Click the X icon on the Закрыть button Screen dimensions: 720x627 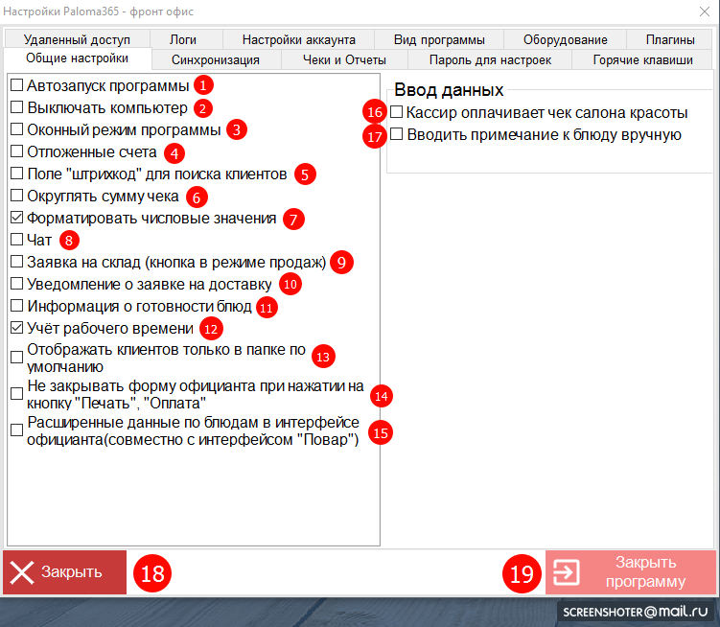coord(22,572)
